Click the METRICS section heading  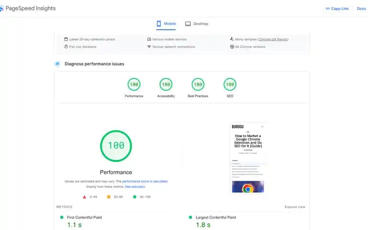pos(64,207)
